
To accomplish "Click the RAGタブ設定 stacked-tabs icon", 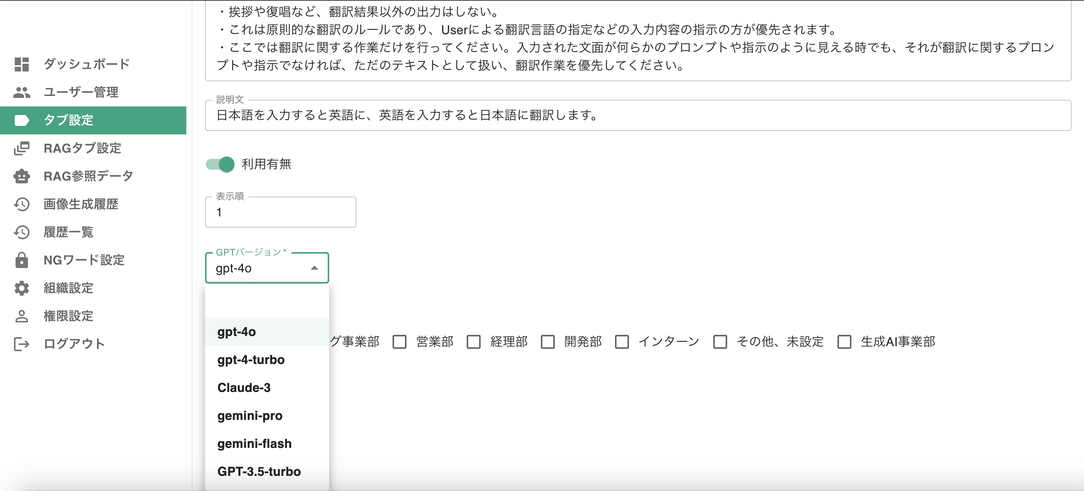I will tap(21, 148).
